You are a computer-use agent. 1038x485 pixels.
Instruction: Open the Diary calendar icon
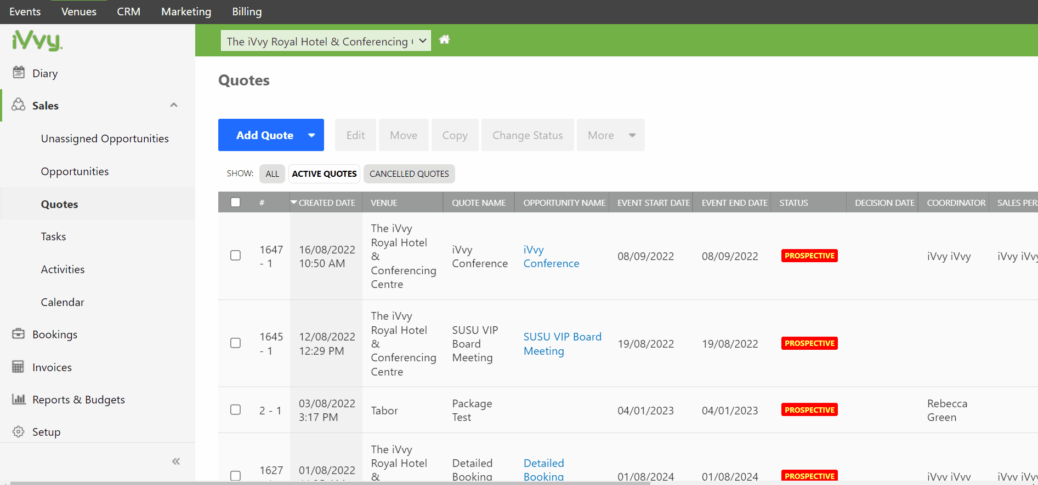pyautogui.click(x=19, y=72)
